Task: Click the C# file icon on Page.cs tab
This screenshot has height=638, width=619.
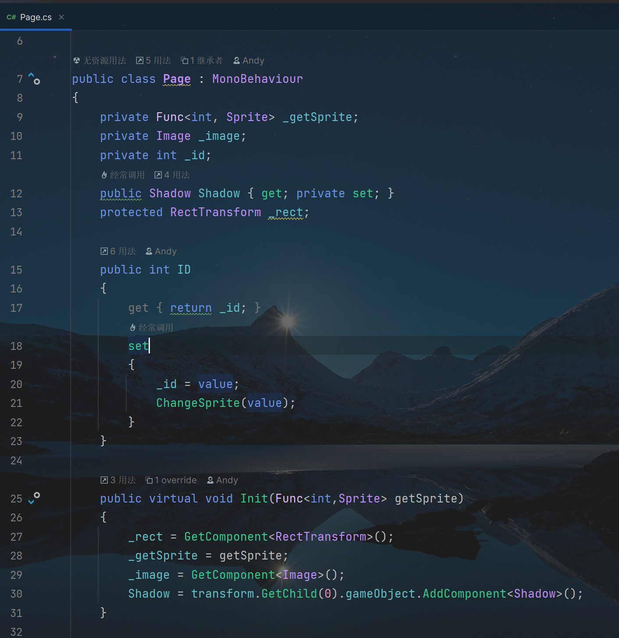Action: (11, 17)
